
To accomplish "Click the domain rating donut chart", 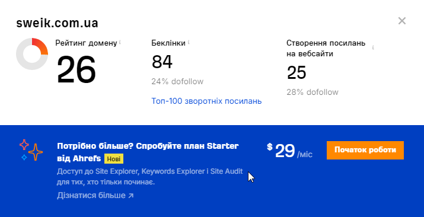I will click(32, 54).
